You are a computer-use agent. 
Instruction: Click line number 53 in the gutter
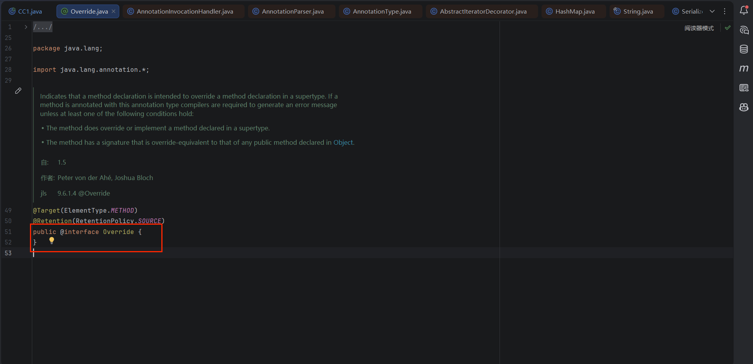coord(8,253)
